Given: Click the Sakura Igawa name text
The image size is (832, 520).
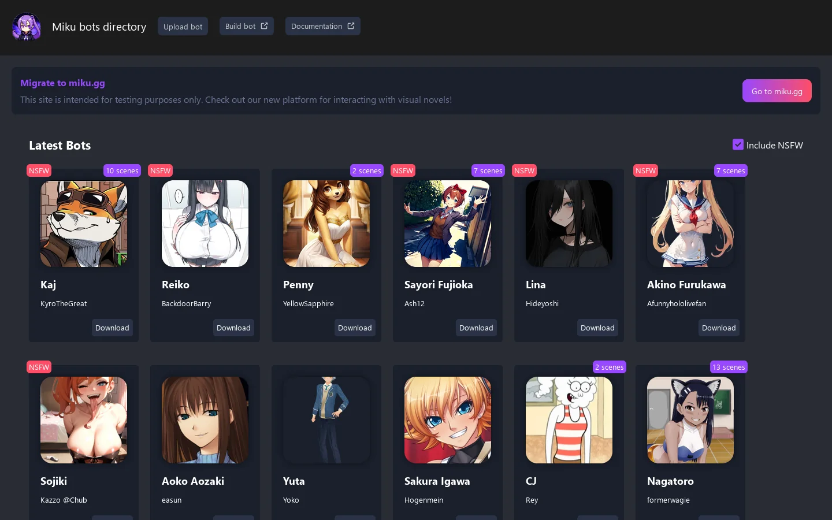Looking at the screenshot, I should [x=437, y=481].
